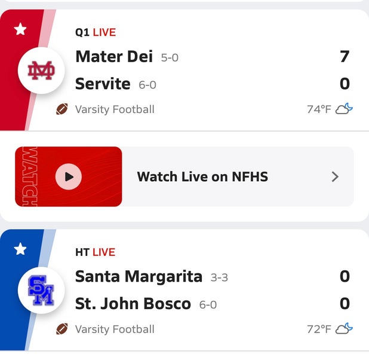Image resolution: width=369 pixels, height=363 pixels.
Task: Toggle favorite star on Santa Margarita game
Action: [20, 249]
